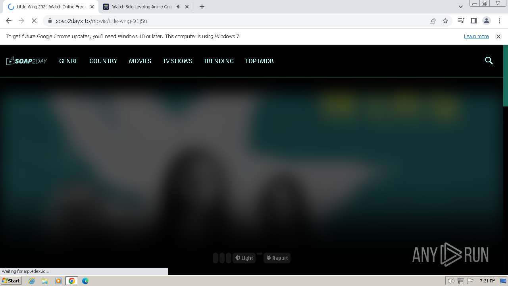Go to Soap2Day home via logo
This screenshot has width=508, height=286.
click(27, 61)
